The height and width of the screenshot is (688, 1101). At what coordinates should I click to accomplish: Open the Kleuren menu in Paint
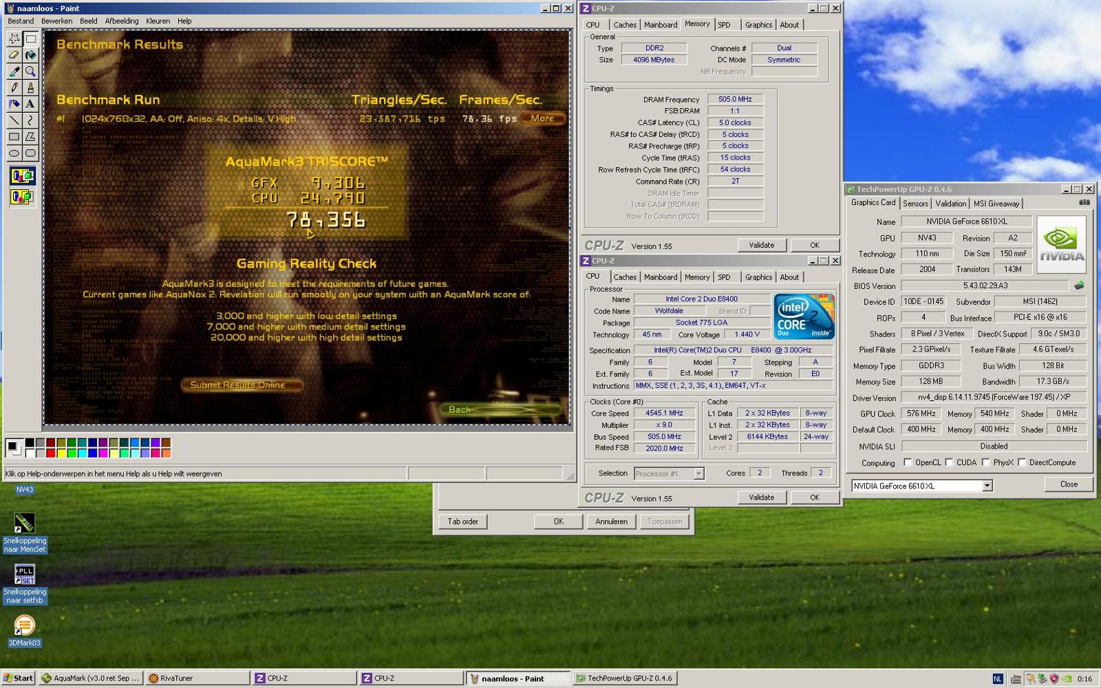click(158, 21)
